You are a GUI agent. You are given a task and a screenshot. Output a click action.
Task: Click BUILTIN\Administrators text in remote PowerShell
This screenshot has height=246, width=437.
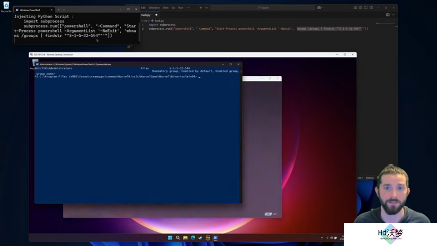[x=53, y=68]
